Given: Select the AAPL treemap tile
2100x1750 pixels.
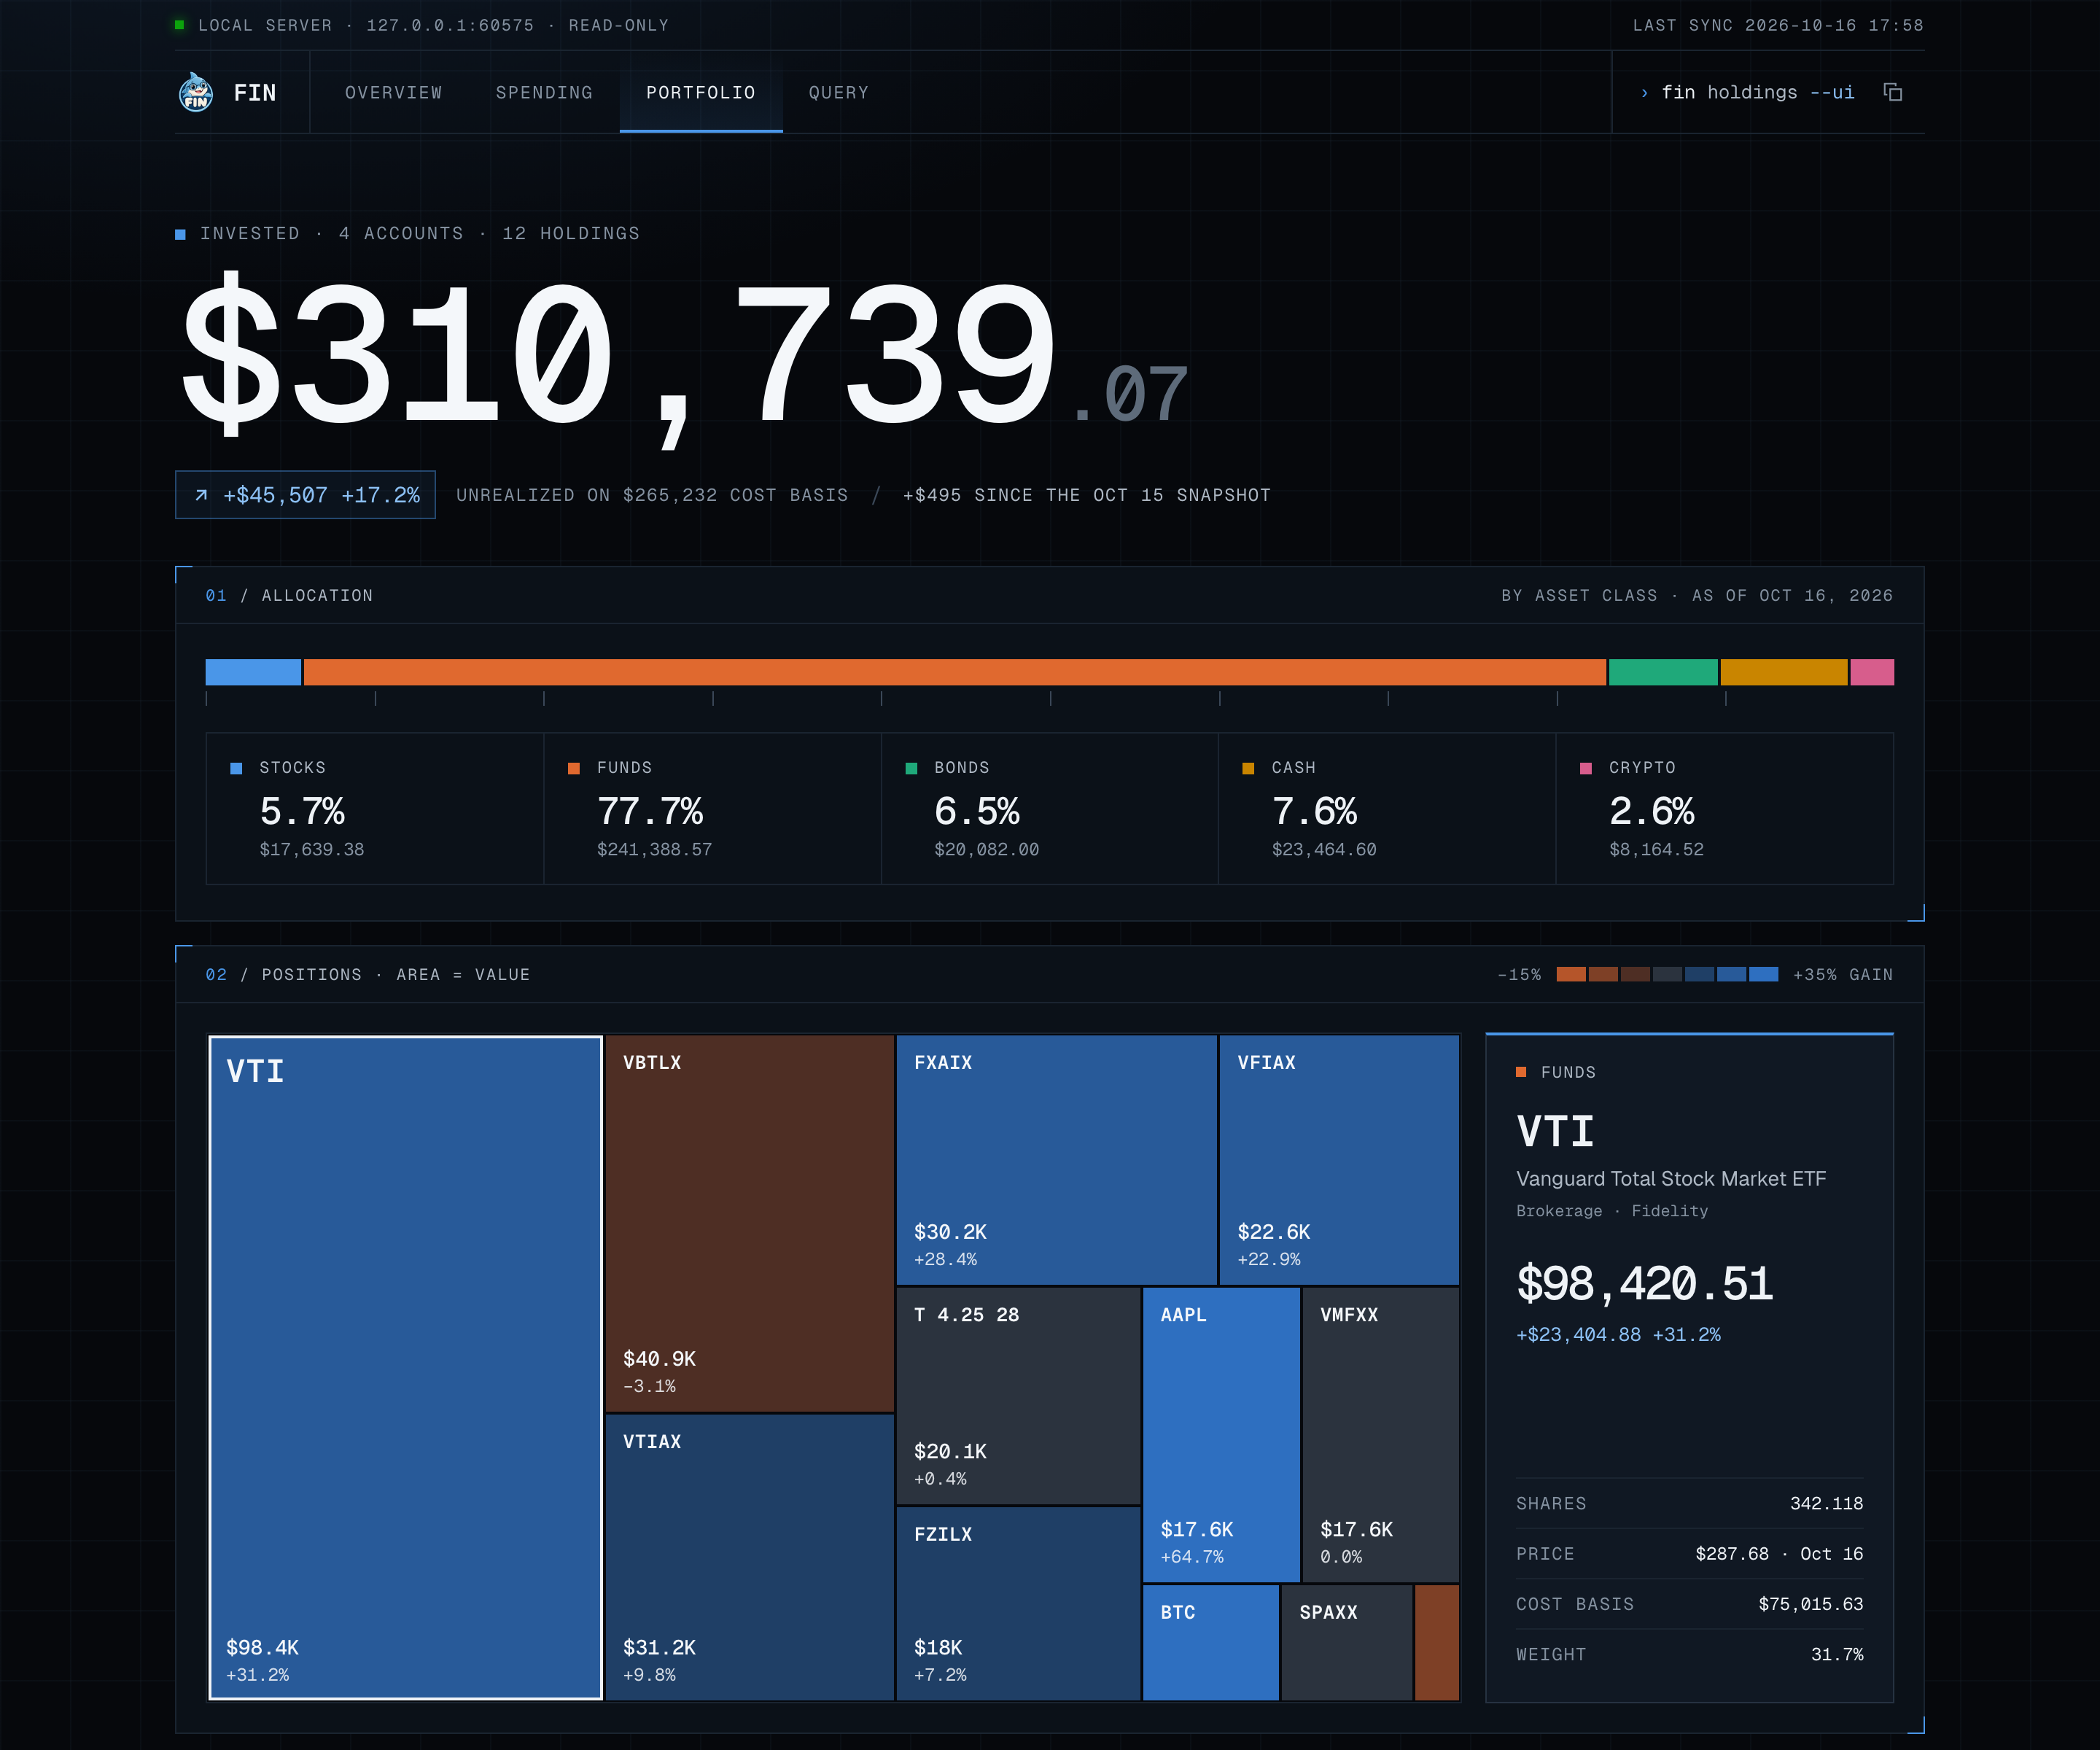Looking at the screenshot, I should pyautogui.click(x=1221, y=1434).
